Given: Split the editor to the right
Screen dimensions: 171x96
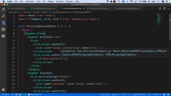Looking at the screenshot, I should pyautogui.click(x=164, y=8).
